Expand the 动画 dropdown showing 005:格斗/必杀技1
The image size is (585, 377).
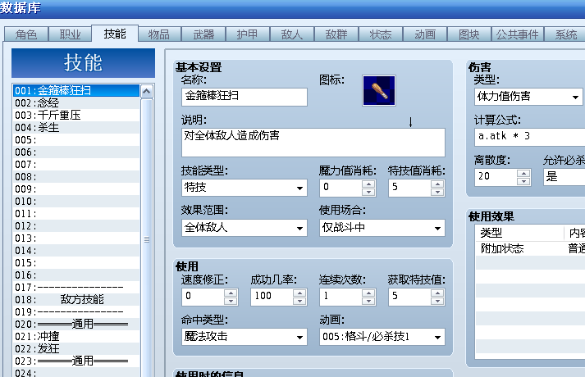click(x=382, y=337)
